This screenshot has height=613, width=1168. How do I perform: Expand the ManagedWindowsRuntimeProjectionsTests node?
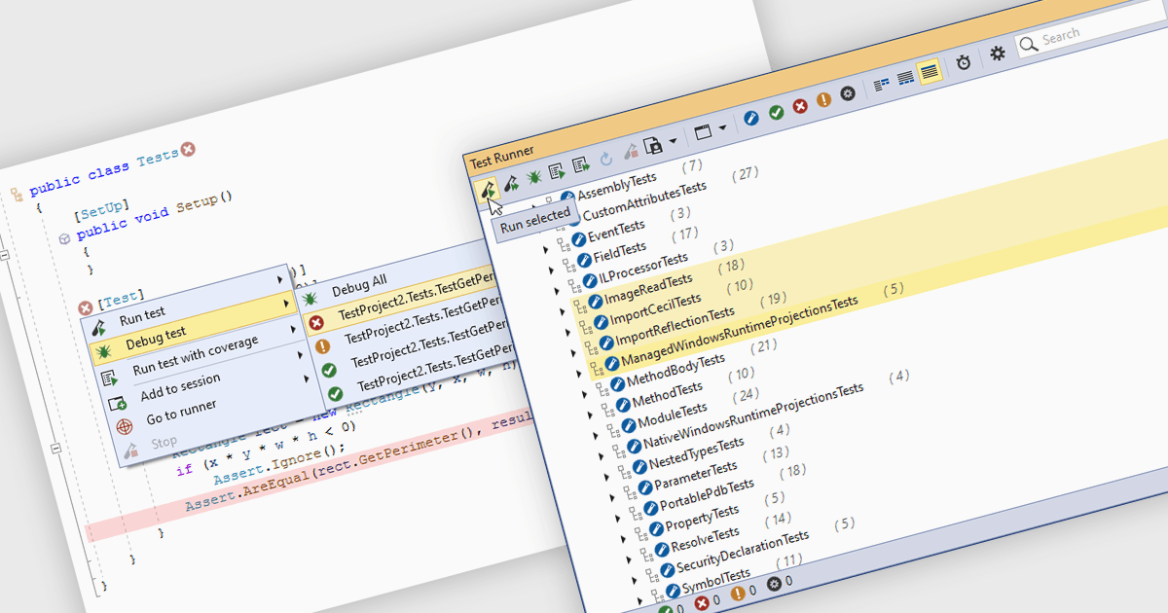pos(579,373)
